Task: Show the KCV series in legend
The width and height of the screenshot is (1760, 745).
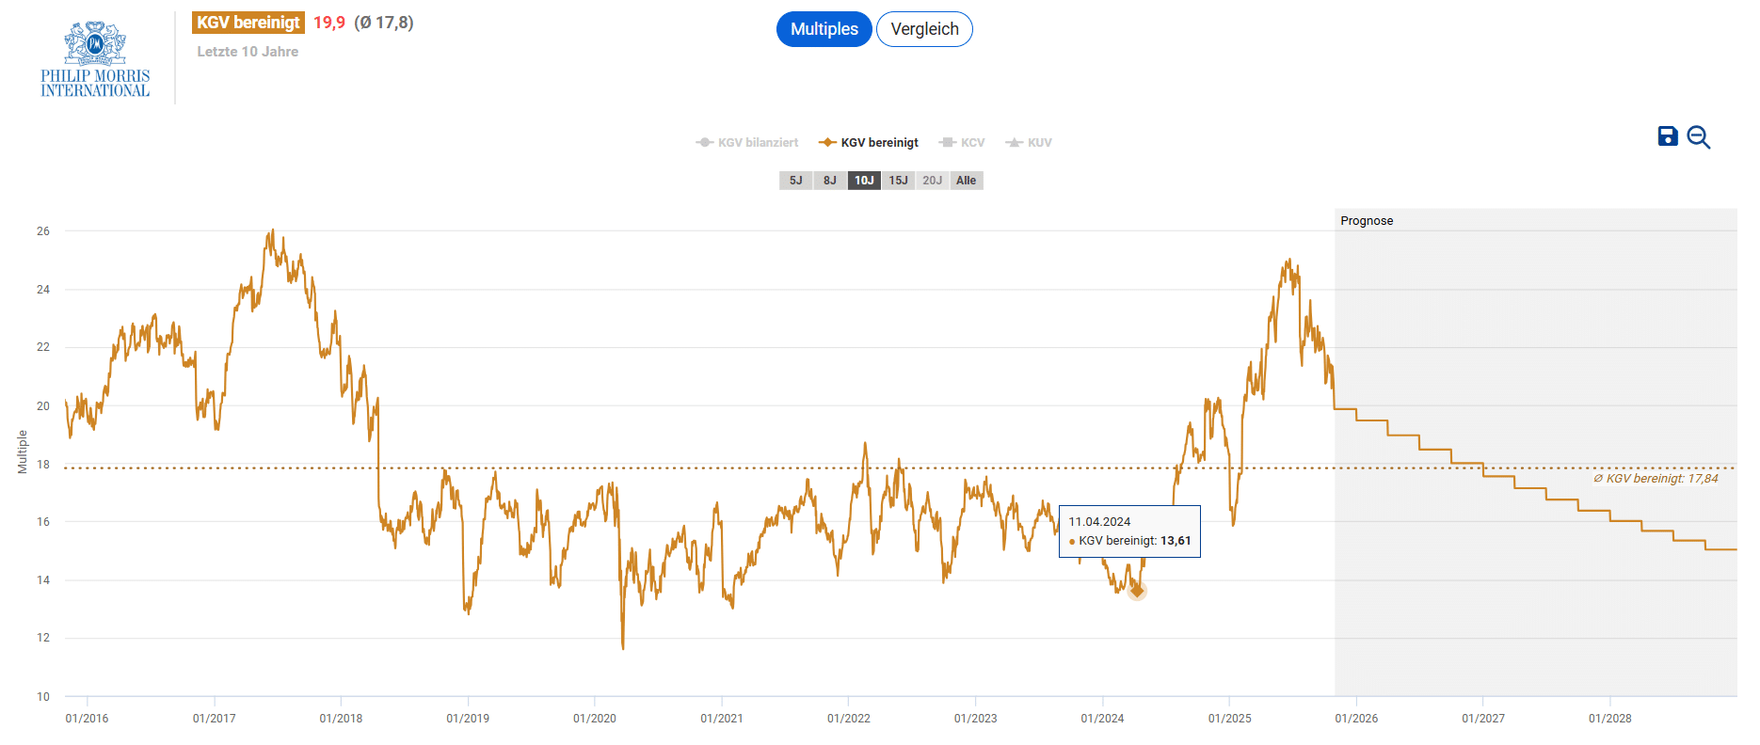Action: tap(962, 143)
